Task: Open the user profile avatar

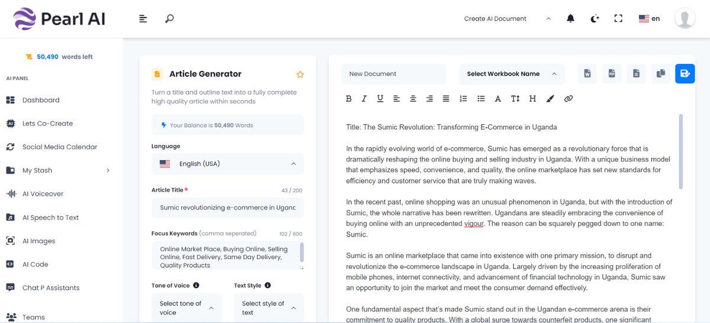Action: point(685,19)
